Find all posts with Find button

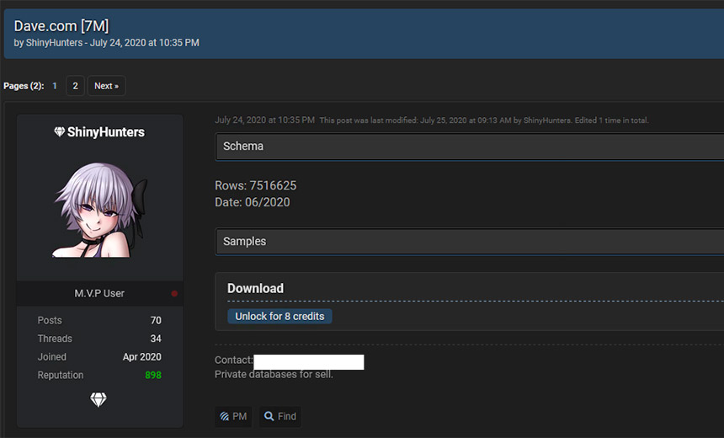(279, 416)
